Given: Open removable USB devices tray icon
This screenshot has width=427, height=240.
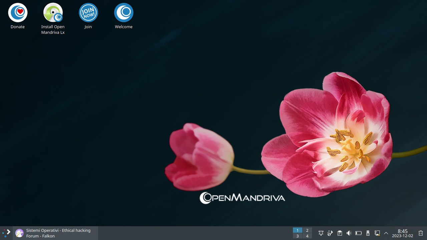Looking at the screenshot, I should 368,233.
